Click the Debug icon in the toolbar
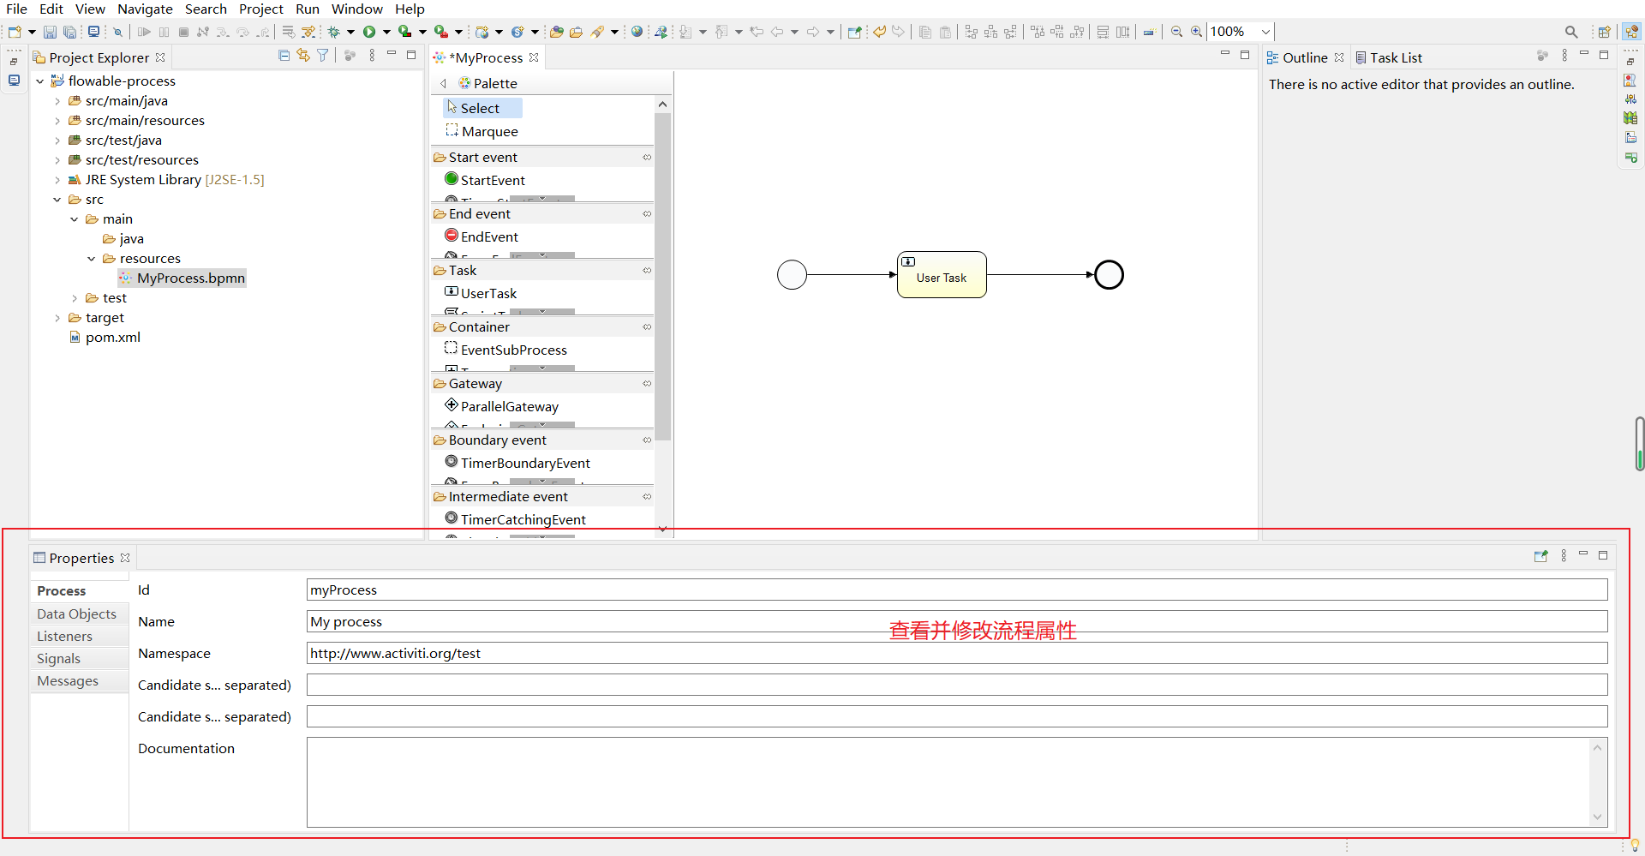The height and width of the screenshot is (856, 1645). click(334, 32)
